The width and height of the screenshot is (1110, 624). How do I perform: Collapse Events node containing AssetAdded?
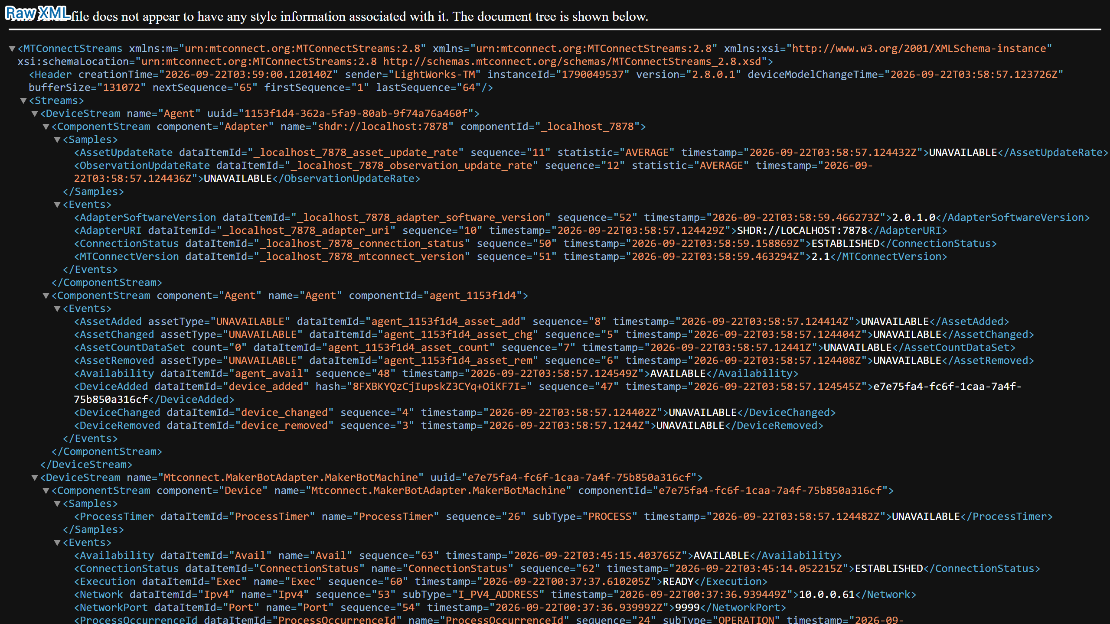[58, 309]
